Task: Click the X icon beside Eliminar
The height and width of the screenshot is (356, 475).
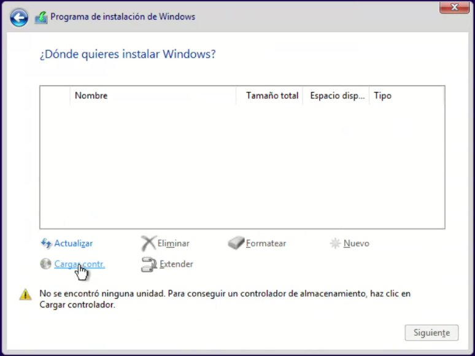Action: point(148,244)
